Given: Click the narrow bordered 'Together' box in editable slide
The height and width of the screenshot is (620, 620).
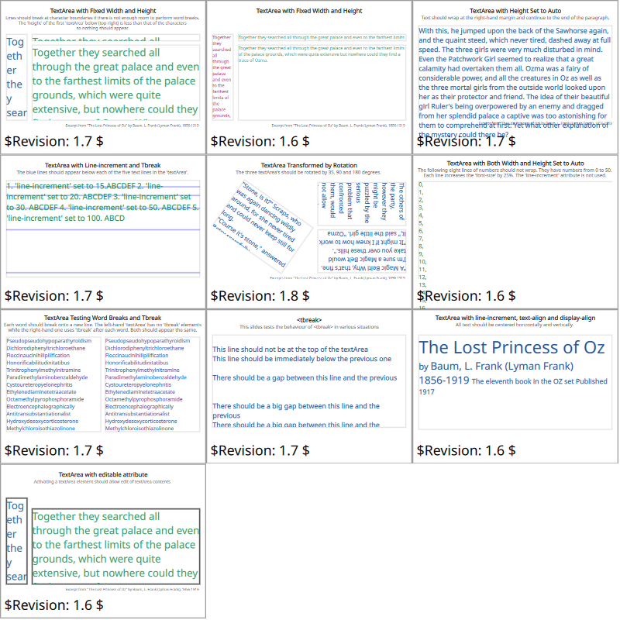Looking at the screenshot, I should [x=16, y=540].
